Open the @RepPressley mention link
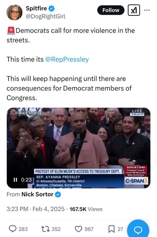The image size is (157, 237). pos(67,59)
